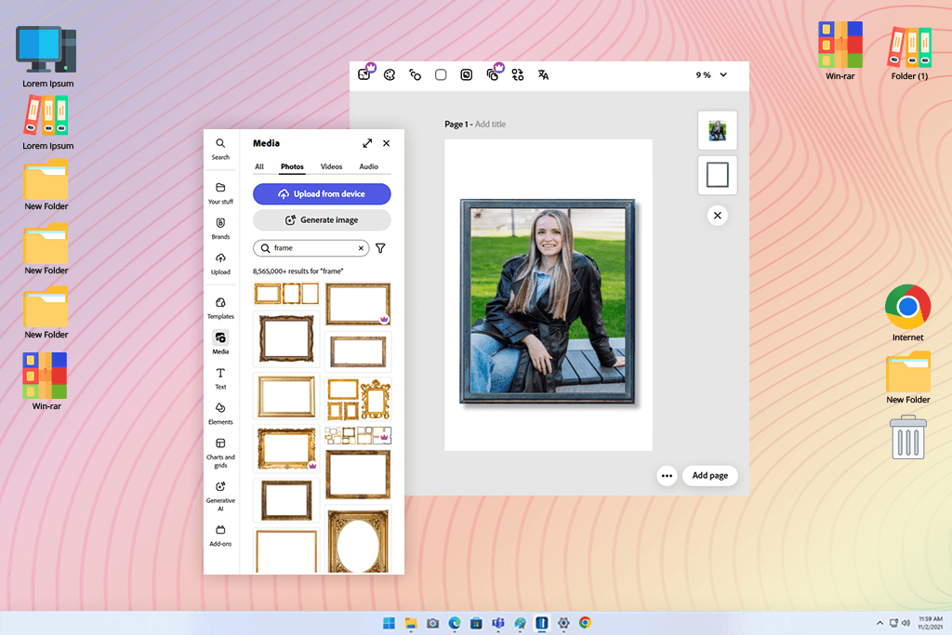Open the Elements panel

[x=220, y=413]
